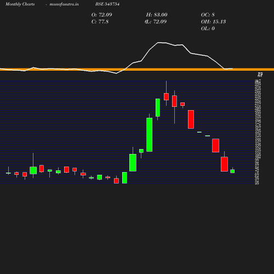274x274 pixels.
Task: Click the "munafasutra.in" site label
Action: [64, 4]
